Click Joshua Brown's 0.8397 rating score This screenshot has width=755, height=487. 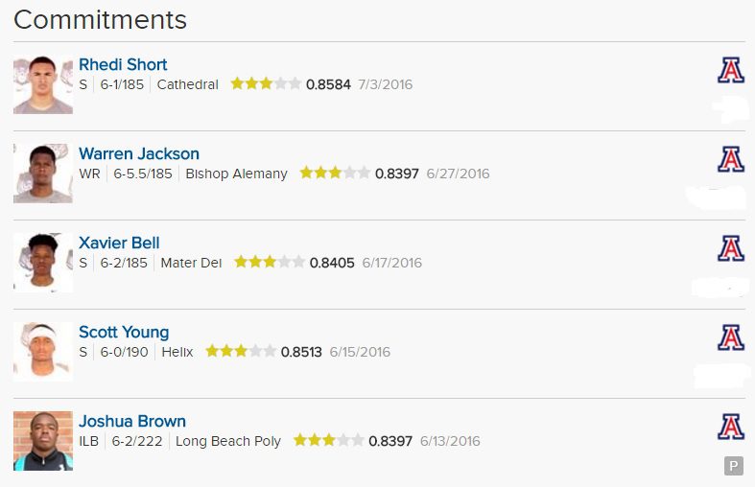(390, 441)
